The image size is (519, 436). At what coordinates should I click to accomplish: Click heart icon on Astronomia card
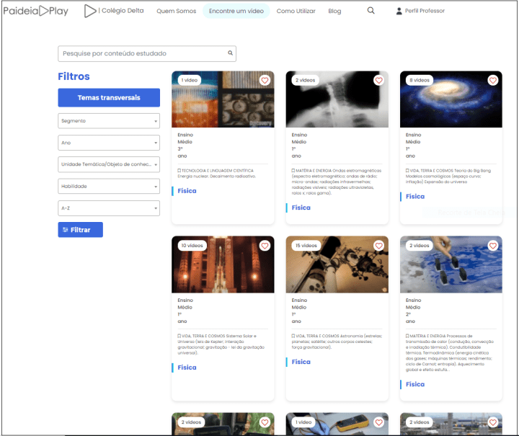pyautogui.click(x=378, y=246)
